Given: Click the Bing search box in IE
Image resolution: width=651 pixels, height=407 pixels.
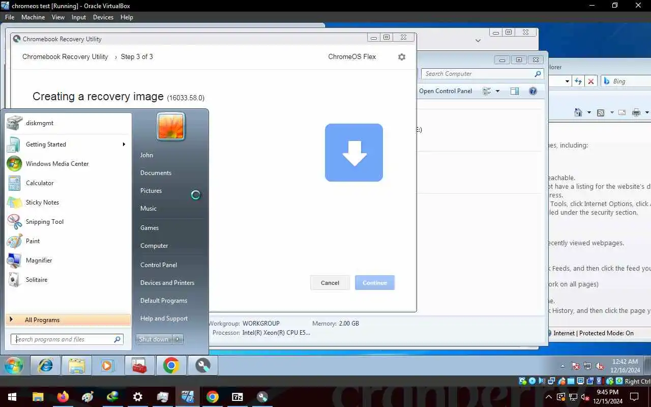Looking at the screenshot, I should tap(626, 81).
